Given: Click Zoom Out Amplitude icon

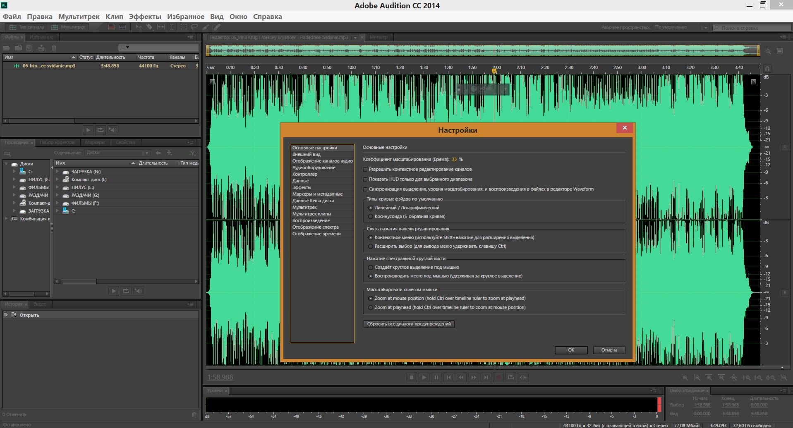Looking at the screenshot, I should pos(697,378).
